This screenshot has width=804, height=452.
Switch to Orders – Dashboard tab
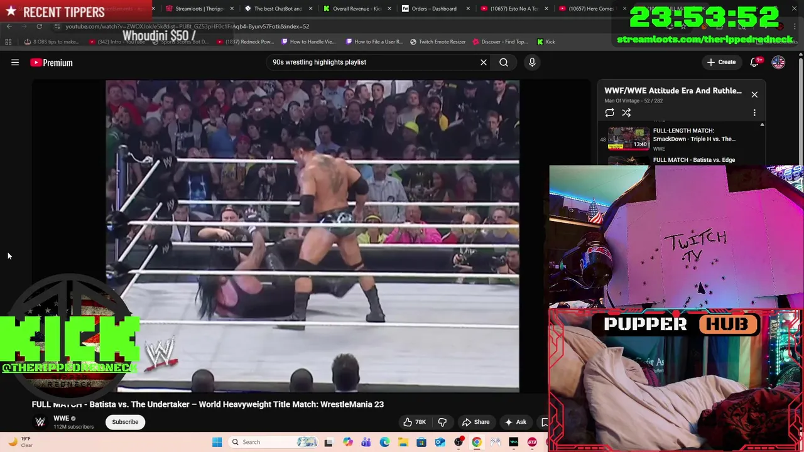433,9
